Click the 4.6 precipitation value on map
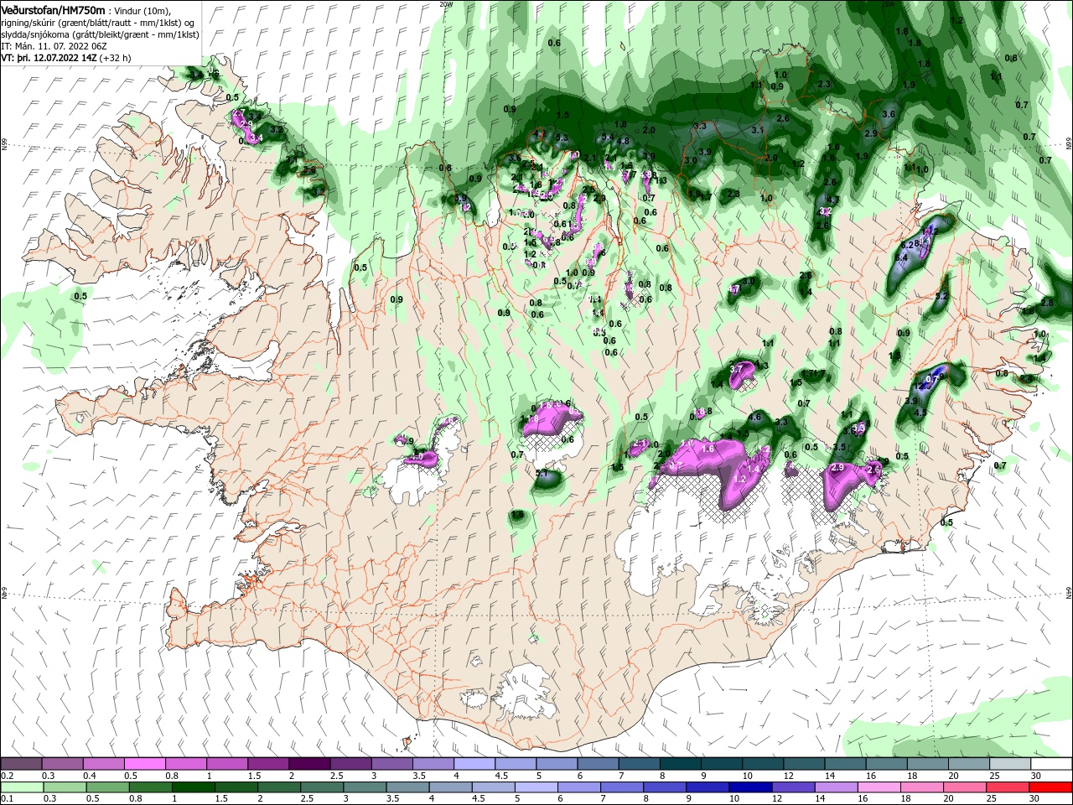The image size is (1073, 805). [x=754, y=417]
